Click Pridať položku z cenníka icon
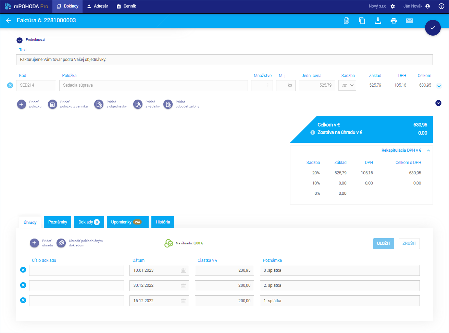 (52, 104)
